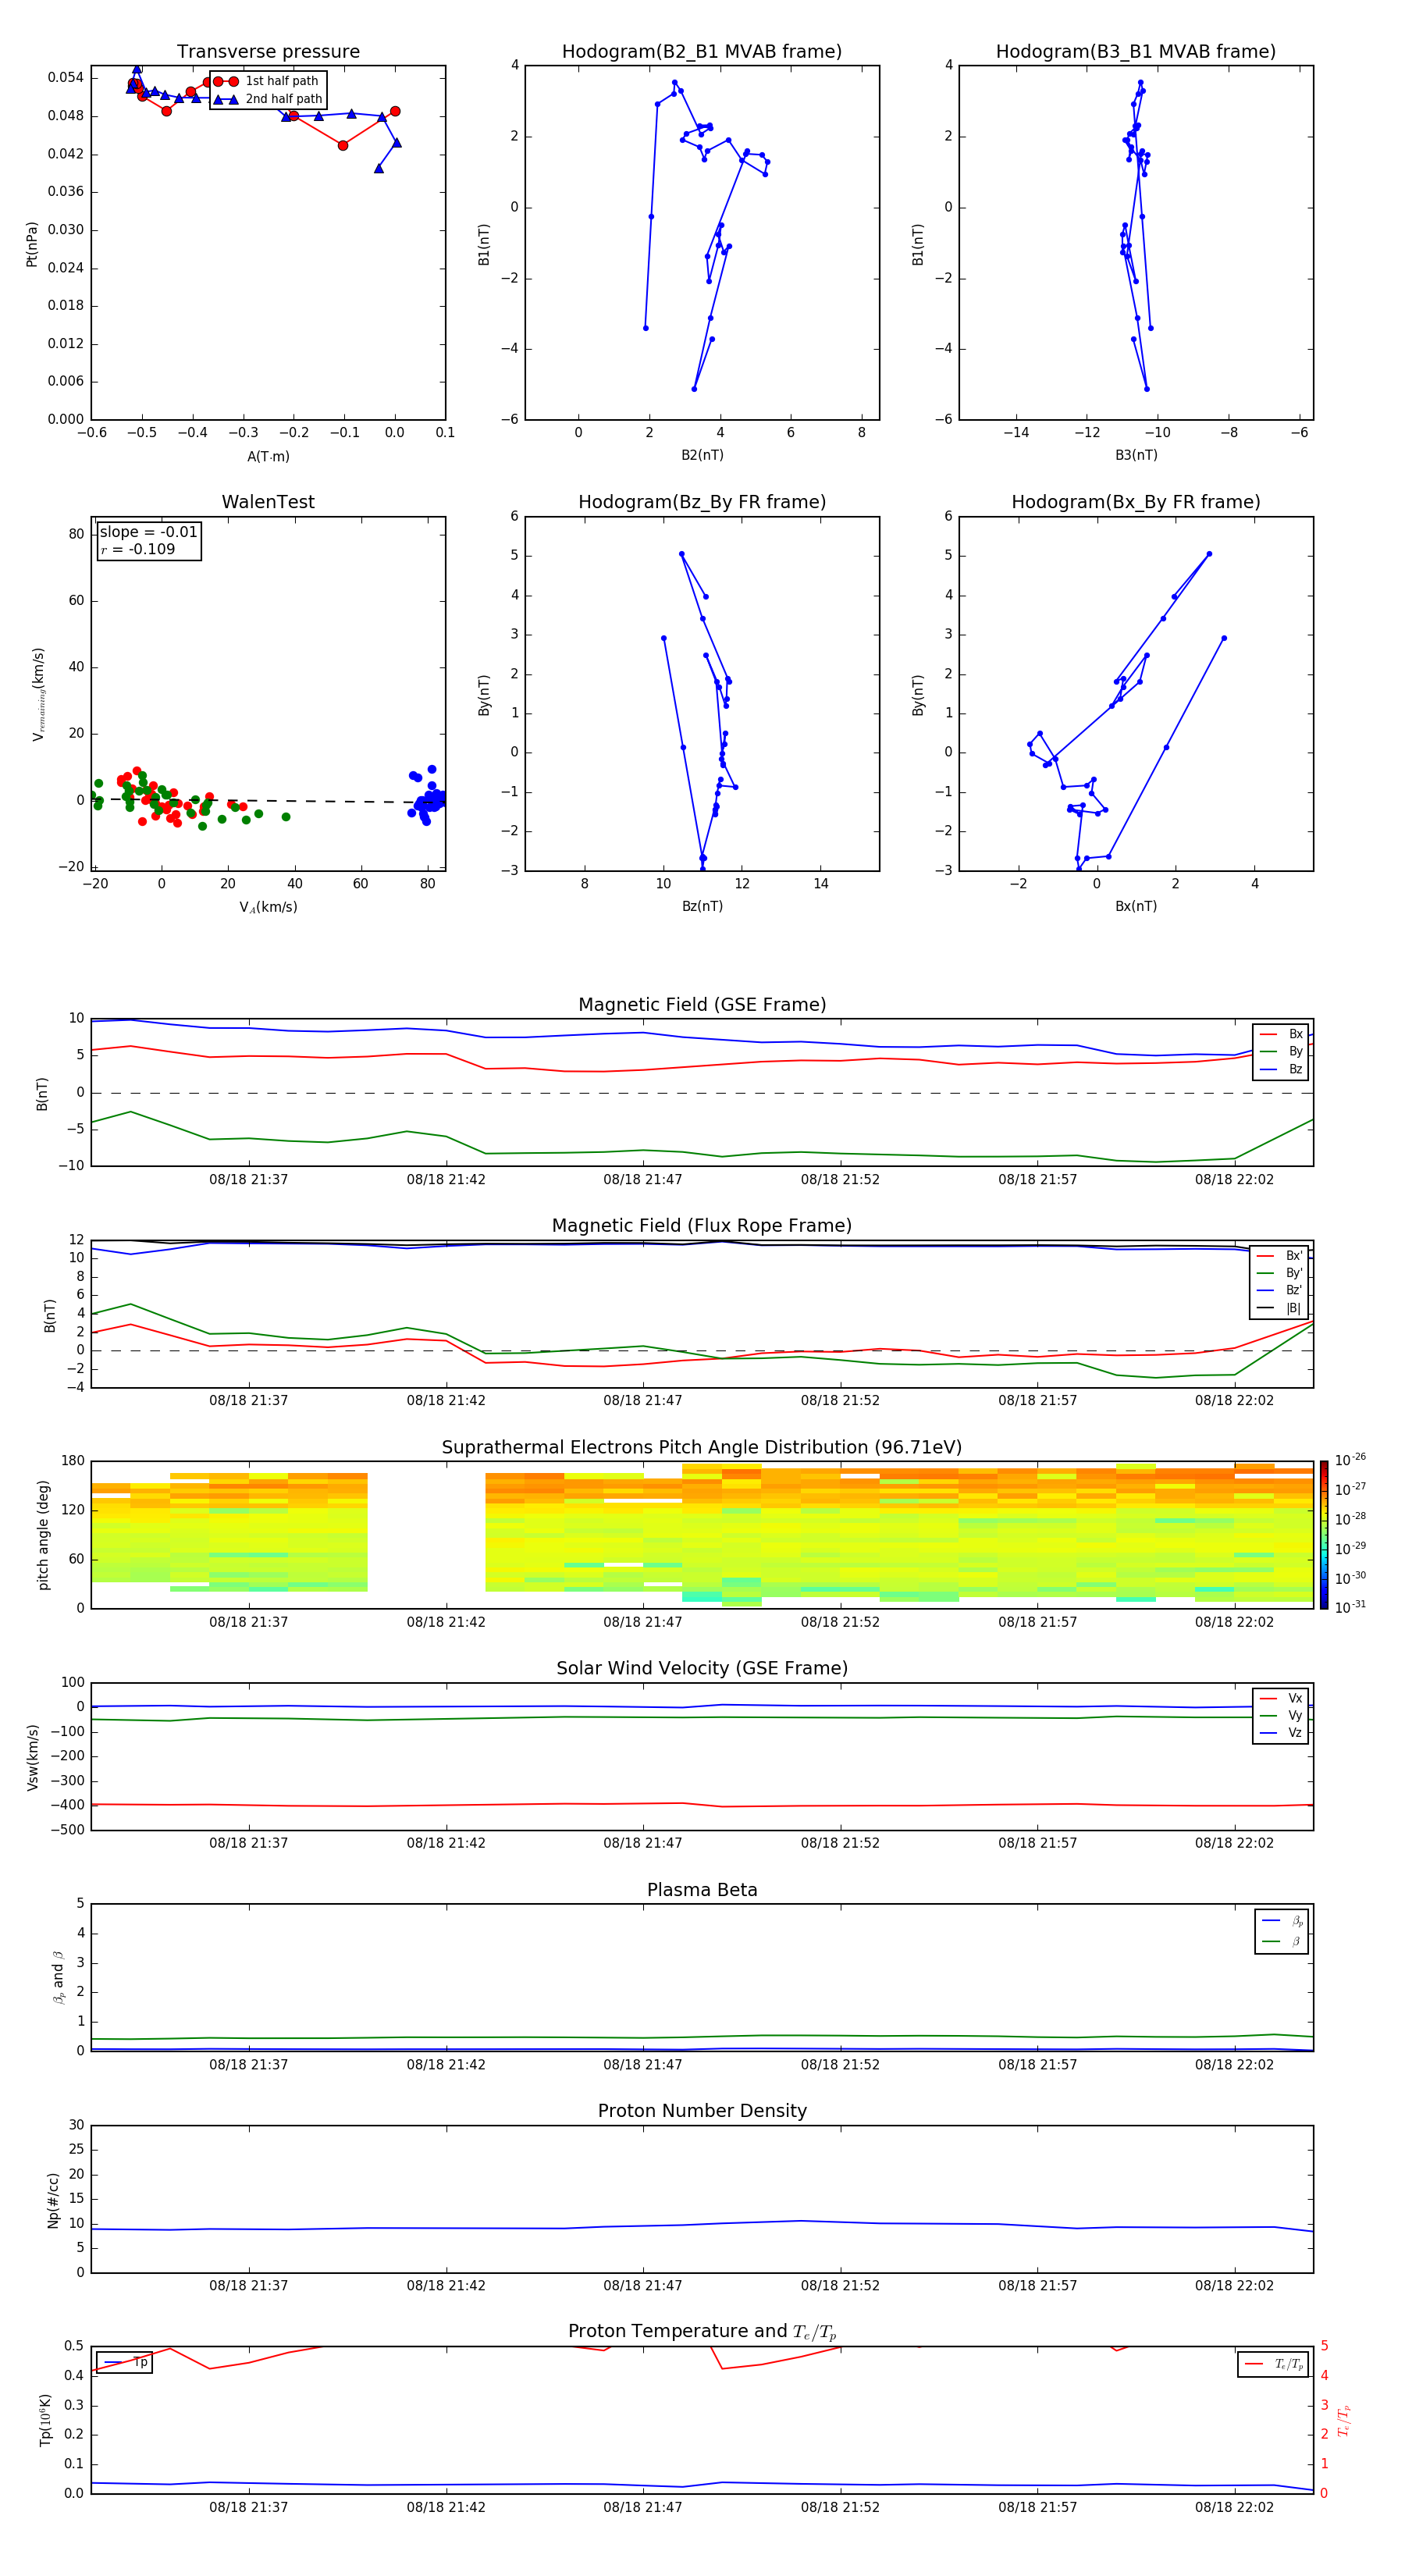
Task: Click '08/18 21:37' tick under GSE magnetic field
Action: tap(248, 1179)
